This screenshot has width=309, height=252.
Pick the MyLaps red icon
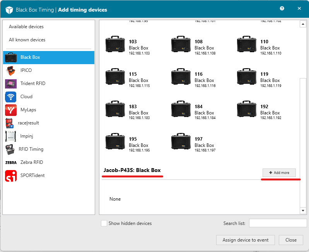(x=11, y=110)
